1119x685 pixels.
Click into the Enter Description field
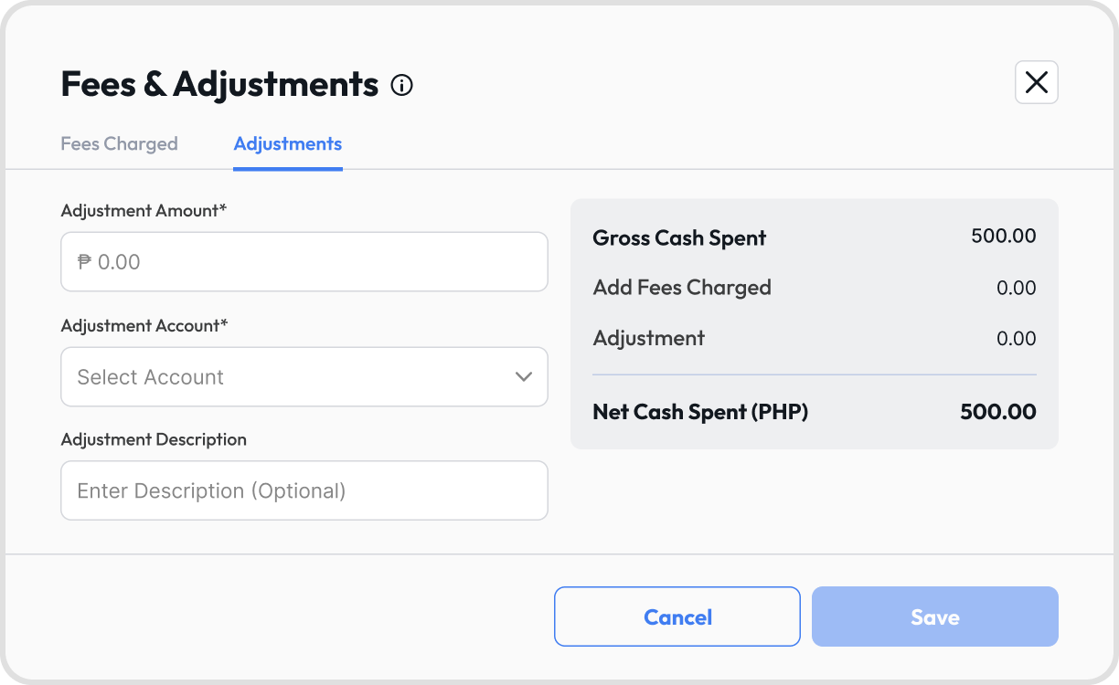point(304,490)
